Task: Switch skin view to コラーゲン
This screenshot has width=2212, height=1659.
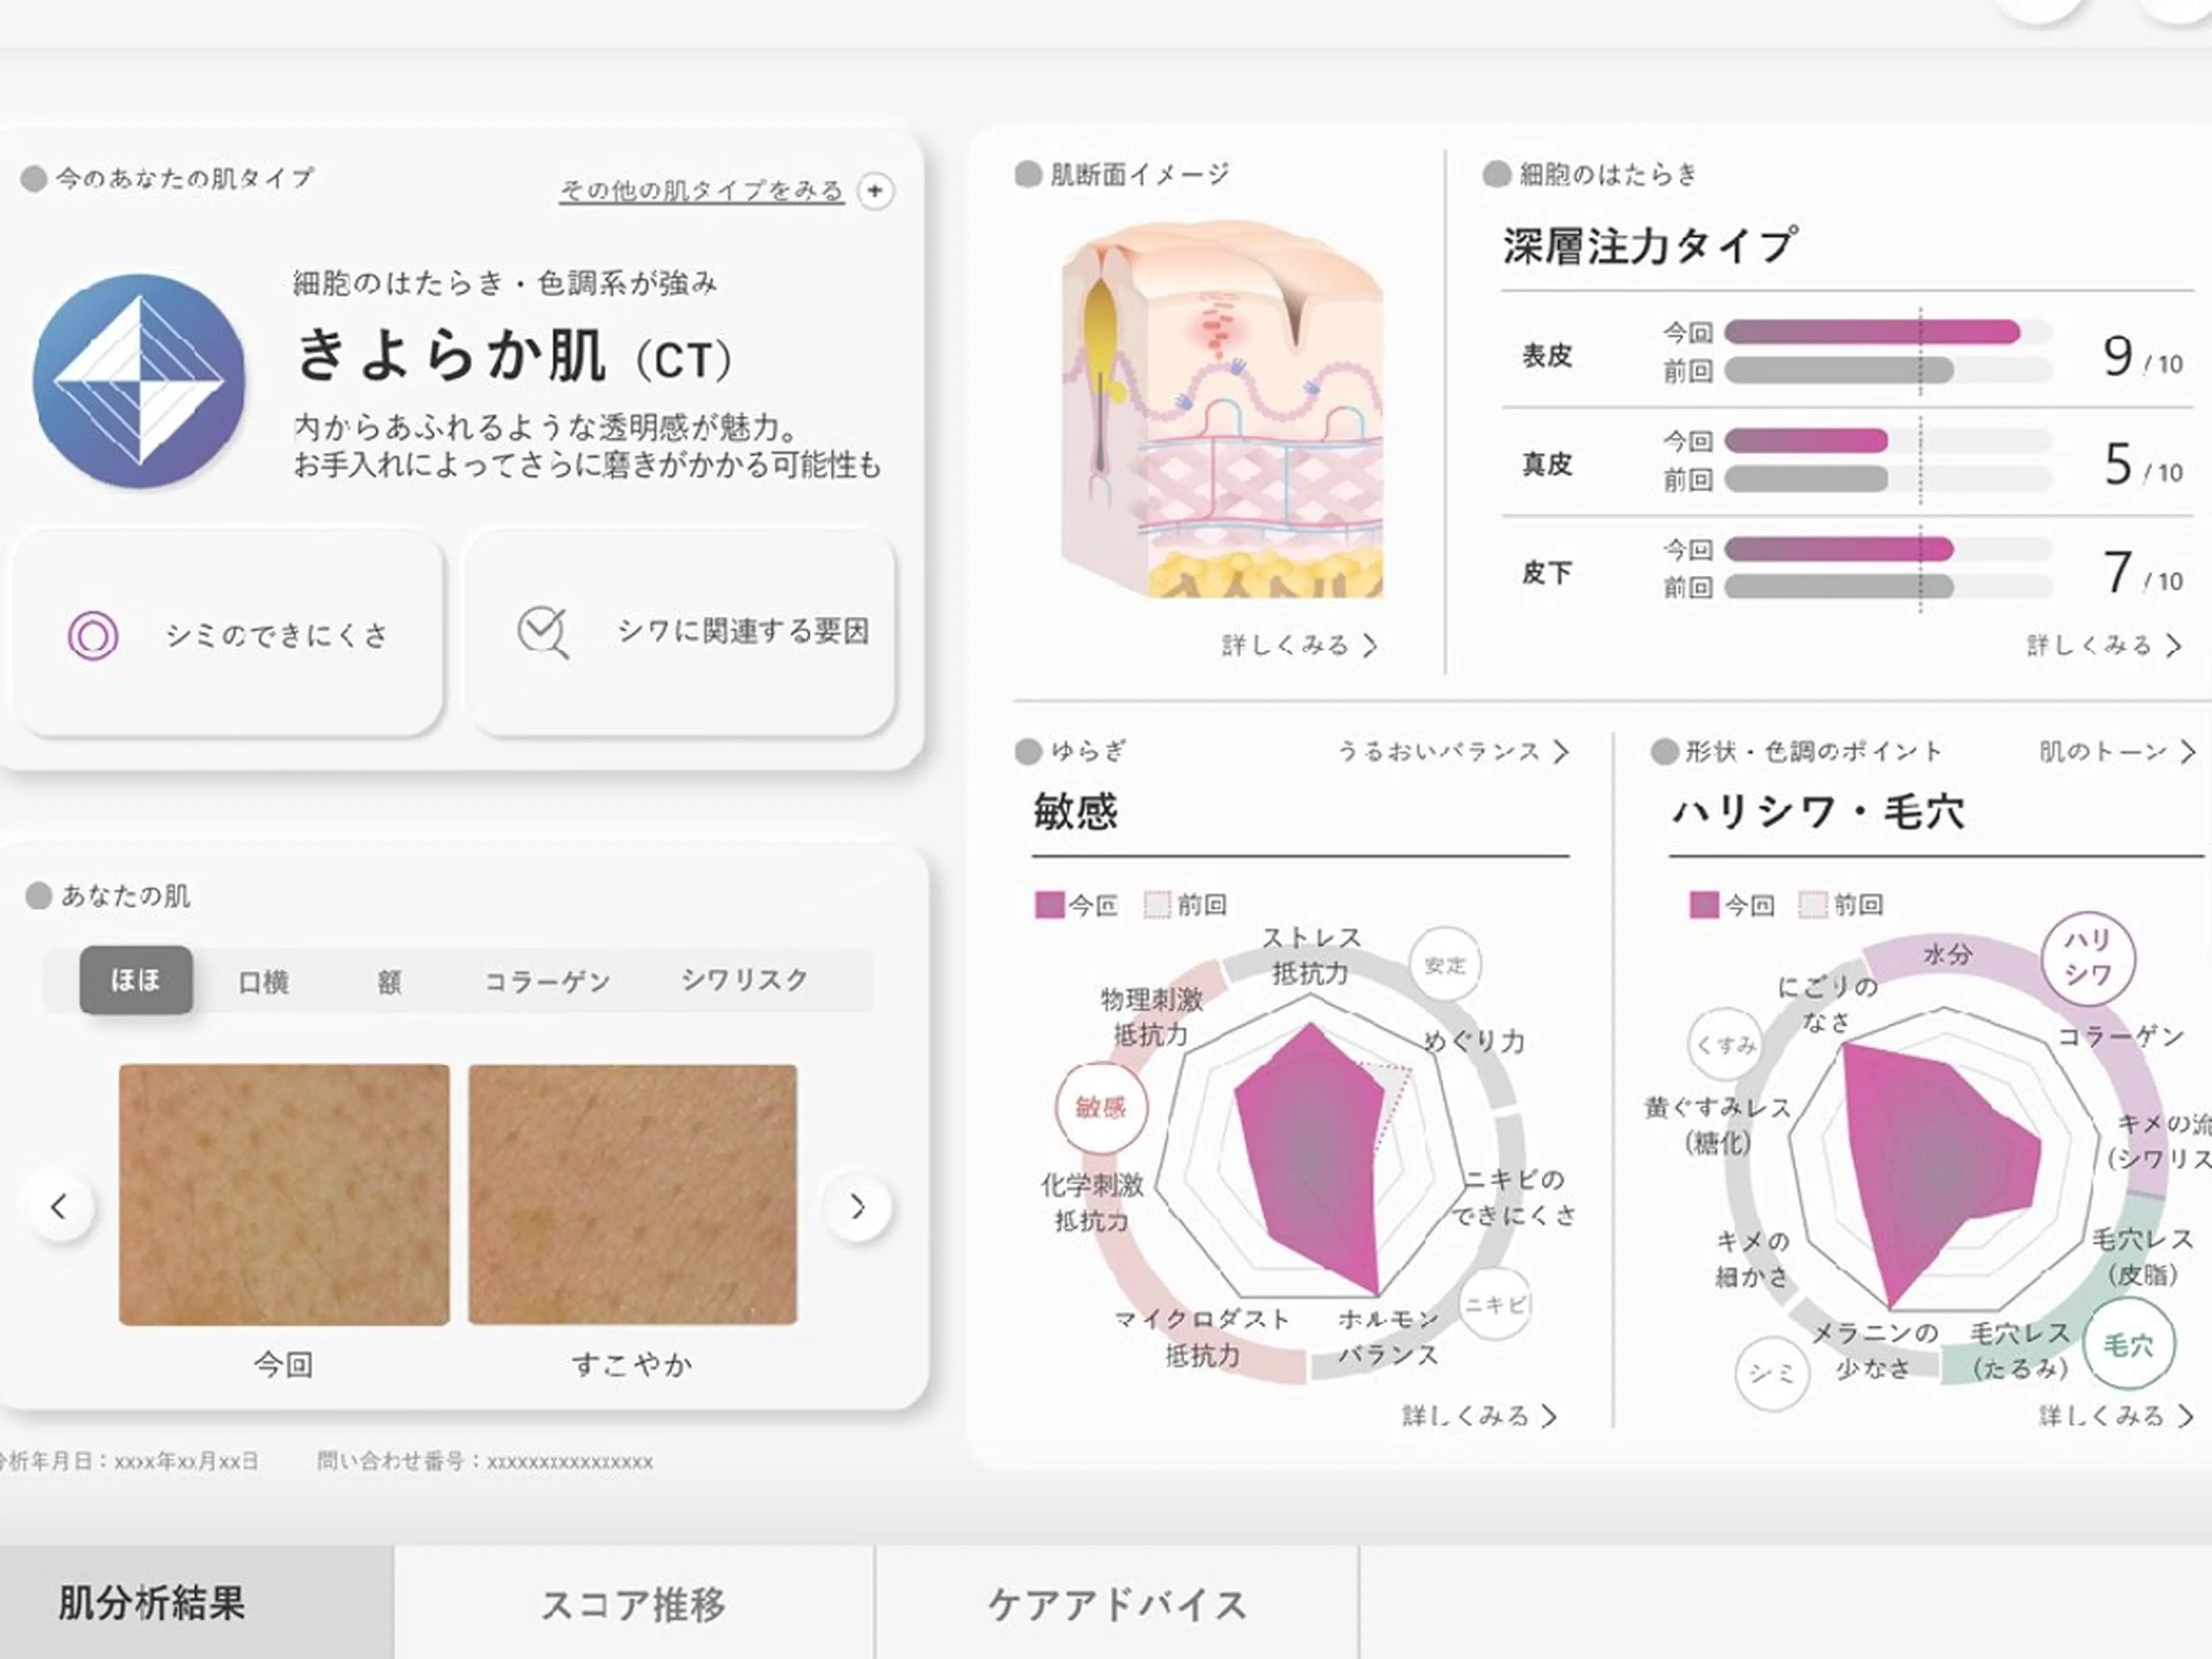Action: [x=547, y=982]
